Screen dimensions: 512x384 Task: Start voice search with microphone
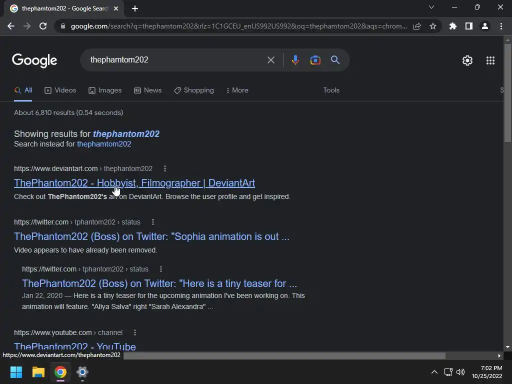click(295, 60)
